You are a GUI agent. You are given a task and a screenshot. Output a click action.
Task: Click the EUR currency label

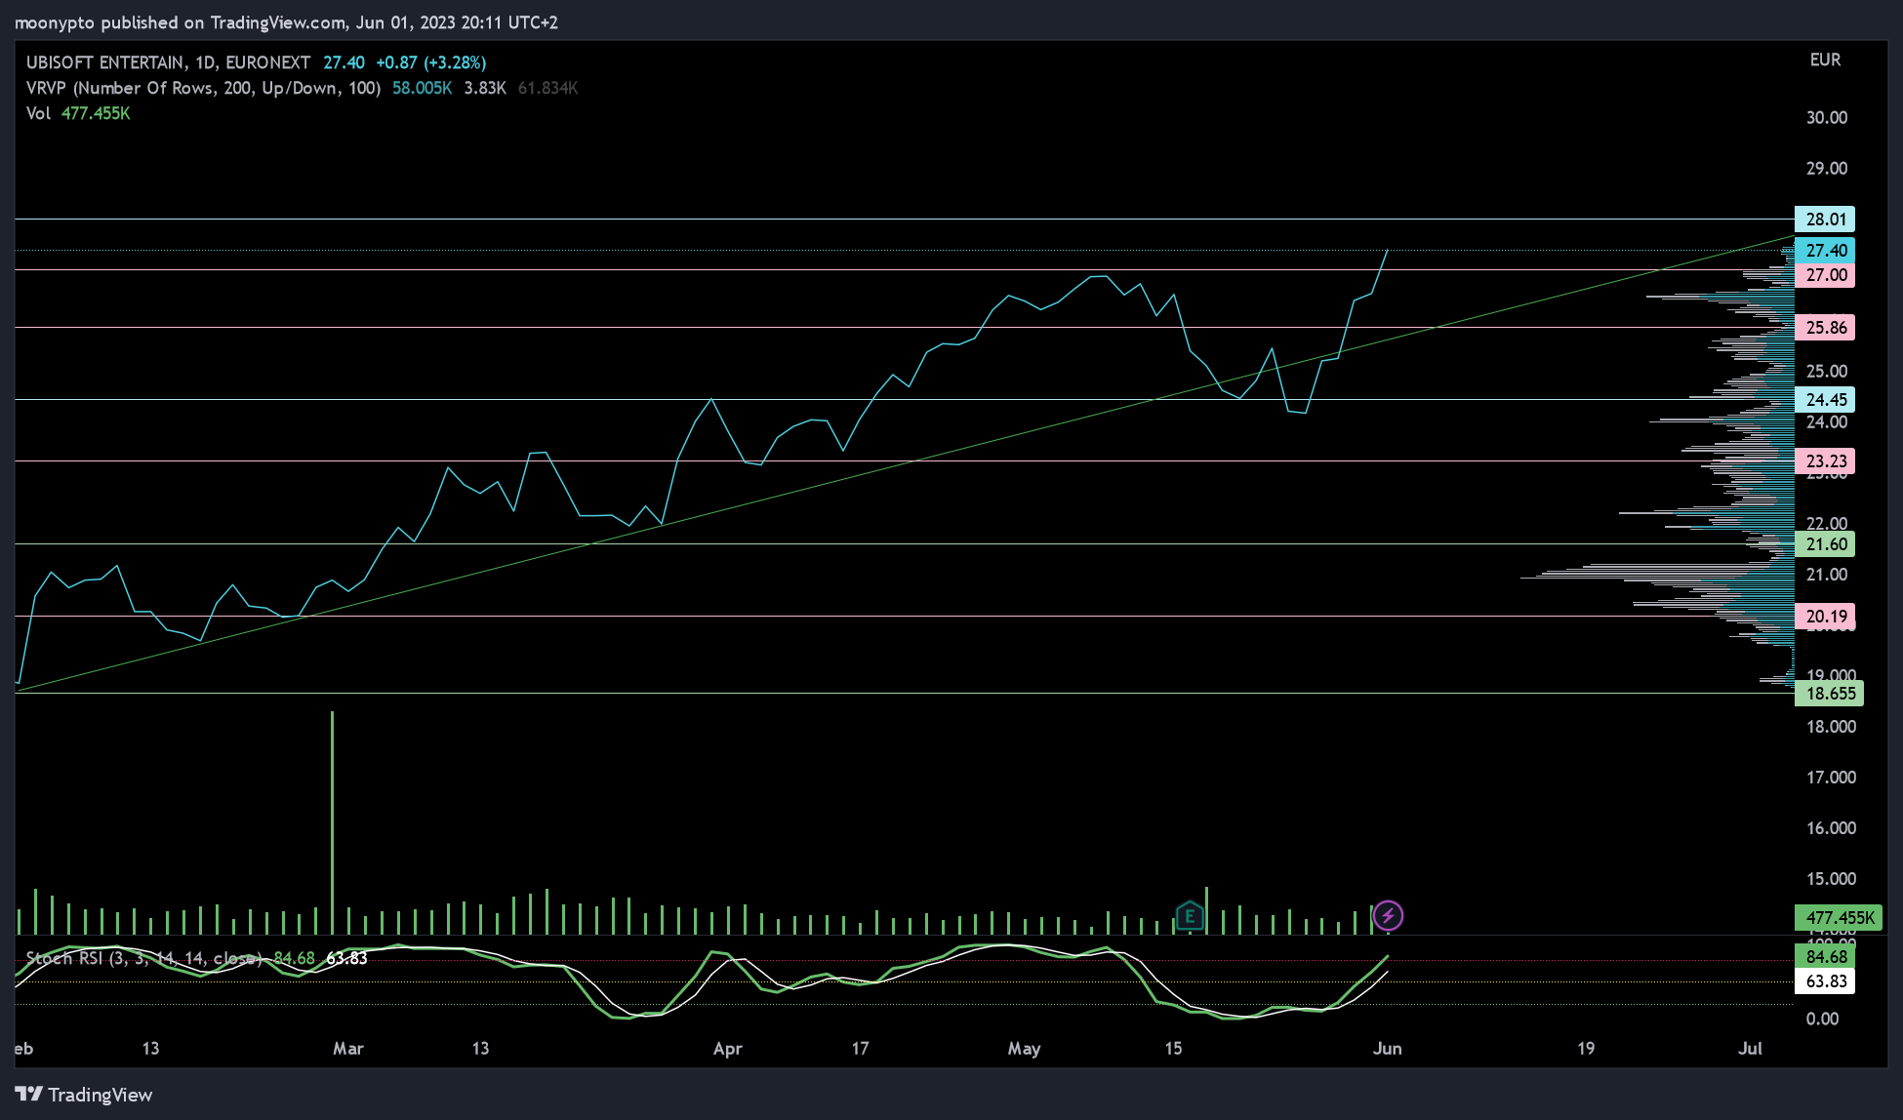(1825, 60)
